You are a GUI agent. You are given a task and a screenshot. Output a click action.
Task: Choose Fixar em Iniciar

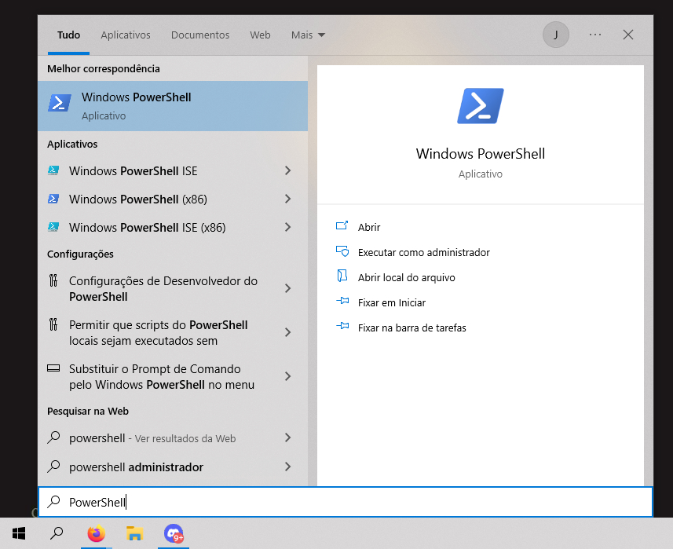point(391,302)
